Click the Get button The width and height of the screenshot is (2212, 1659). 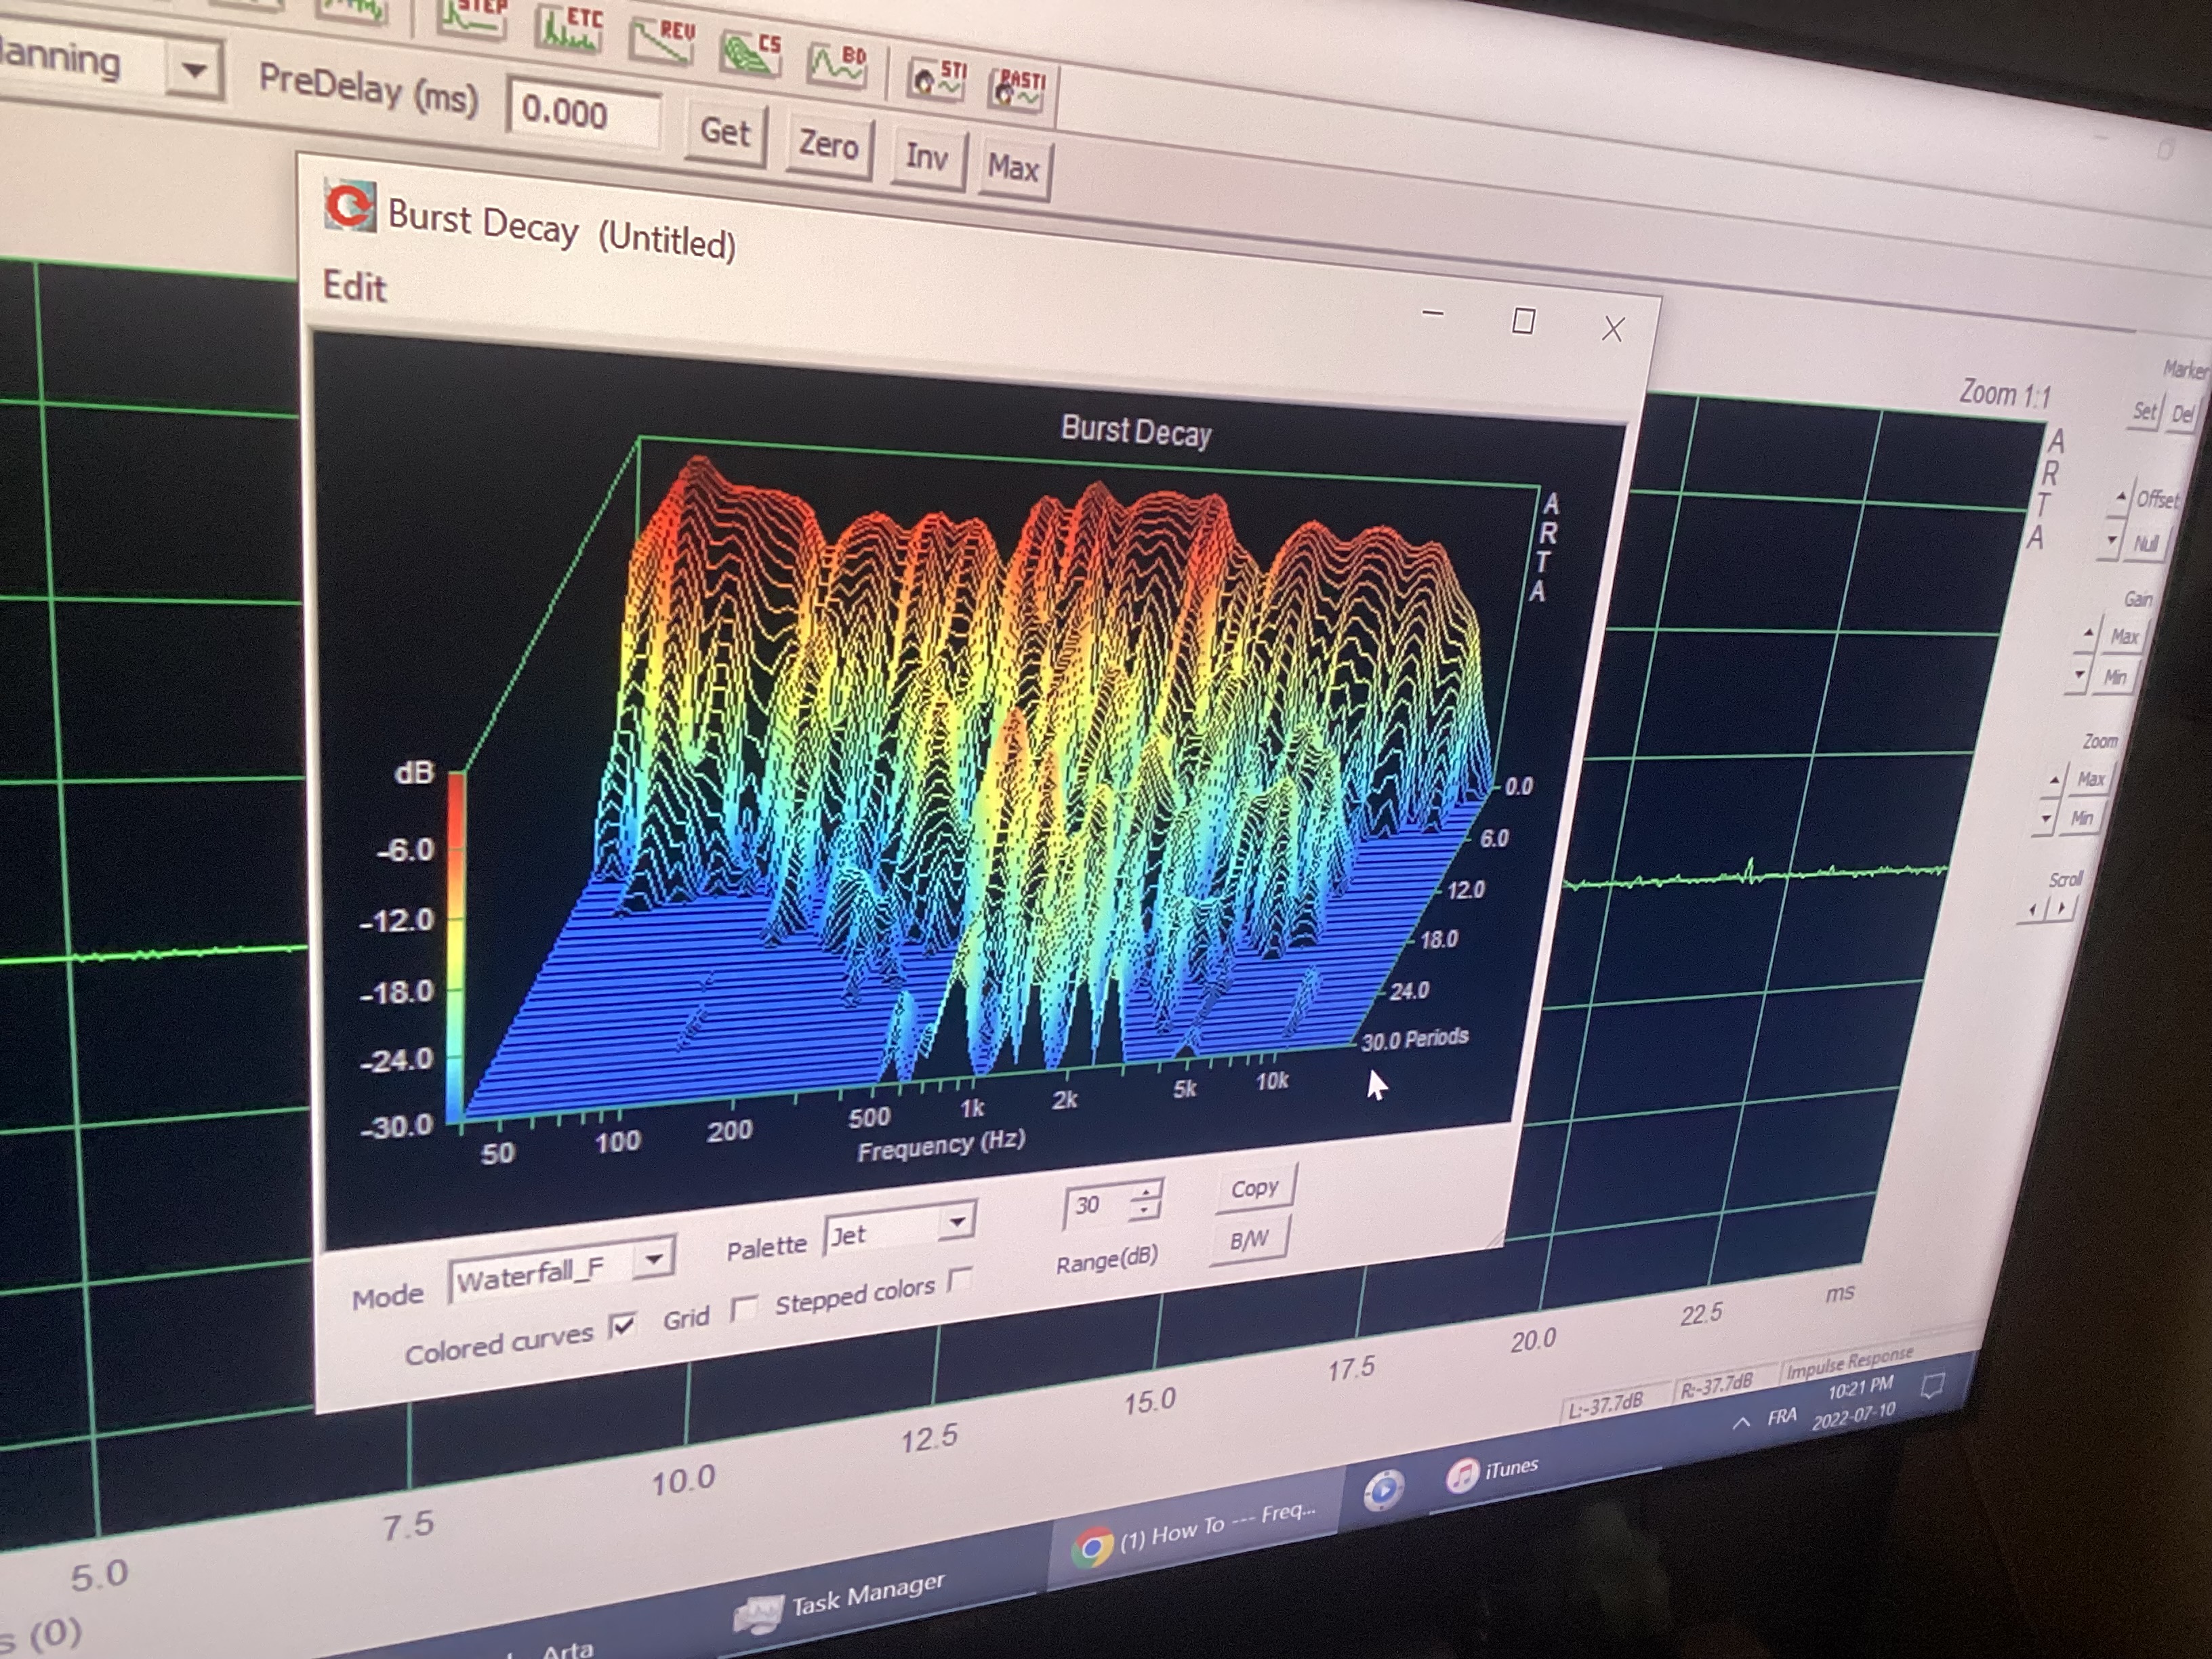725,132
